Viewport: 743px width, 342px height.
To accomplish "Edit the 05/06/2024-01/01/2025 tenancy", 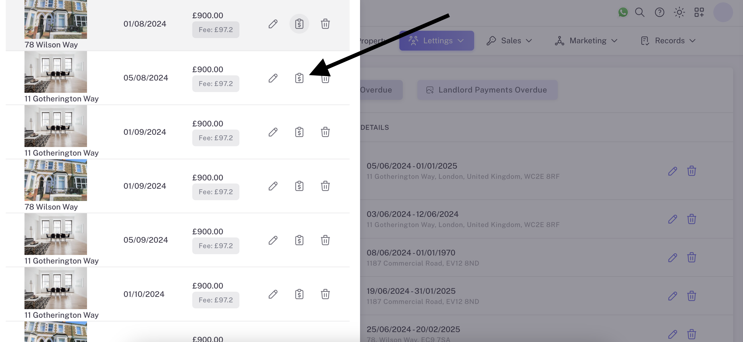I will pos(672,171).
